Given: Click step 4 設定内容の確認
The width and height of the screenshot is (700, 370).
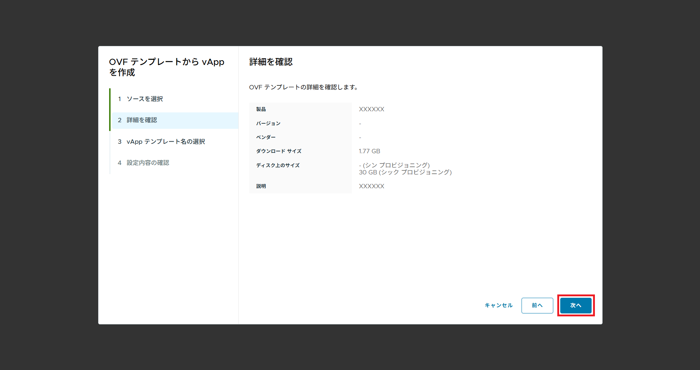Looking at the screenshot, I should pyautogui.click(x=147, y=163).
